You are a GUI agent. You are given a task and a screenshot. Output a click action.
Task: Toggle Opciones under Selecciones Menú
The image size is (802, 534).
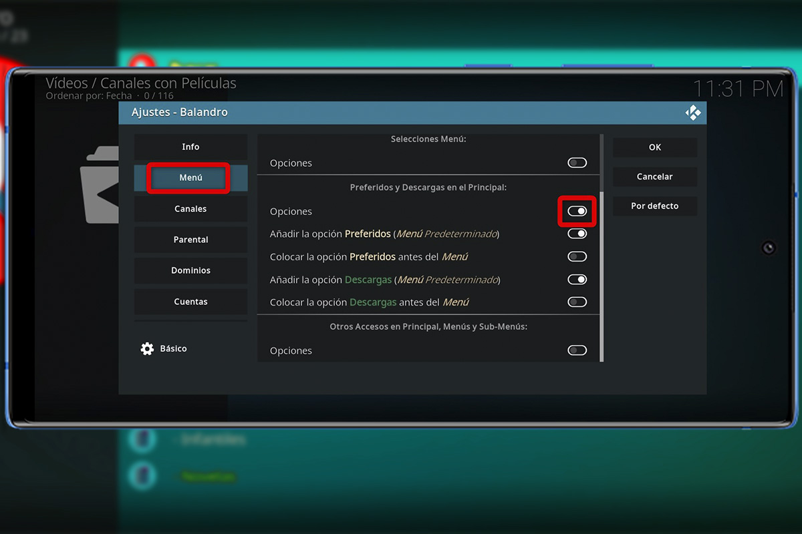coord(576,162)
